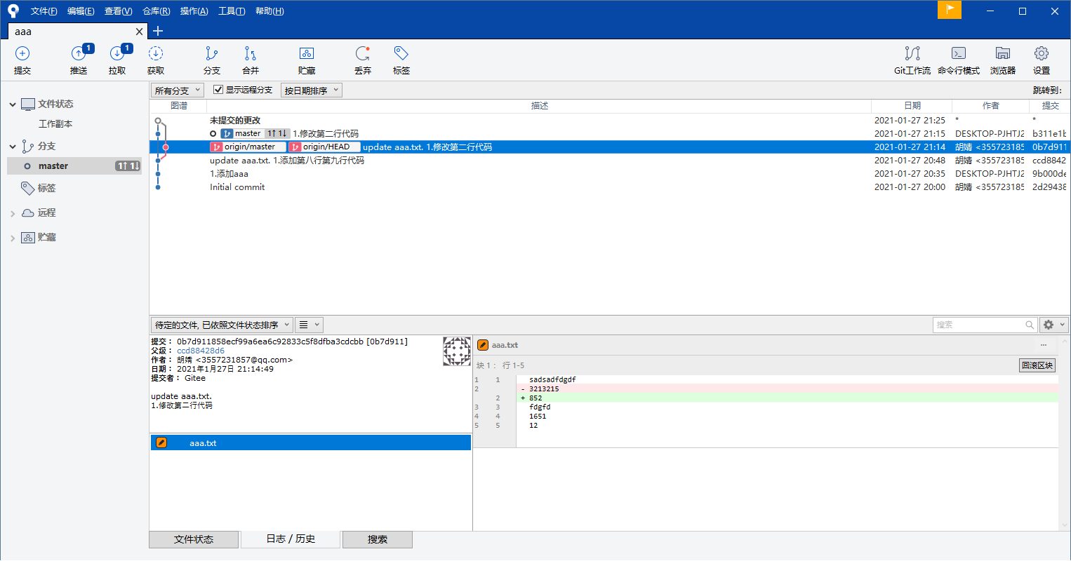This screenshot has width=1071, height=561.
Task: Open parent commit link ccd88428d6
Action: 201,351
